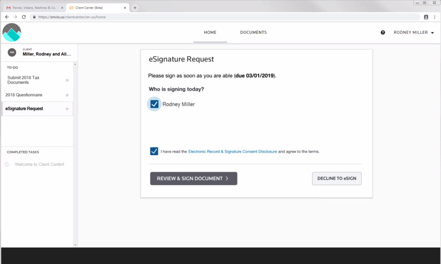This screenshot has height=264, width=441.
Task: Uncheck the Rodney Miller signer checkbox
Action: pyautogui.click(x=154, y=104)
